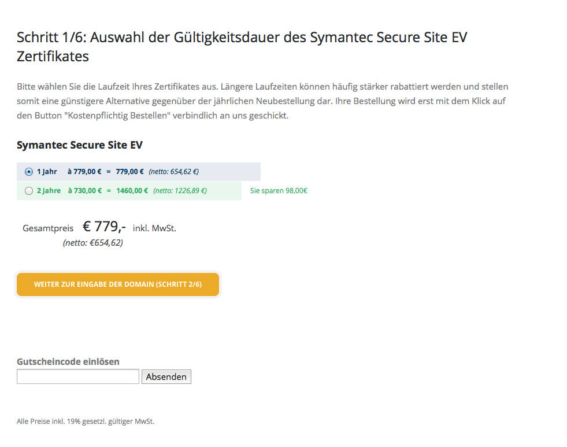Focus the Gutscheincode input field

point(78,376)
